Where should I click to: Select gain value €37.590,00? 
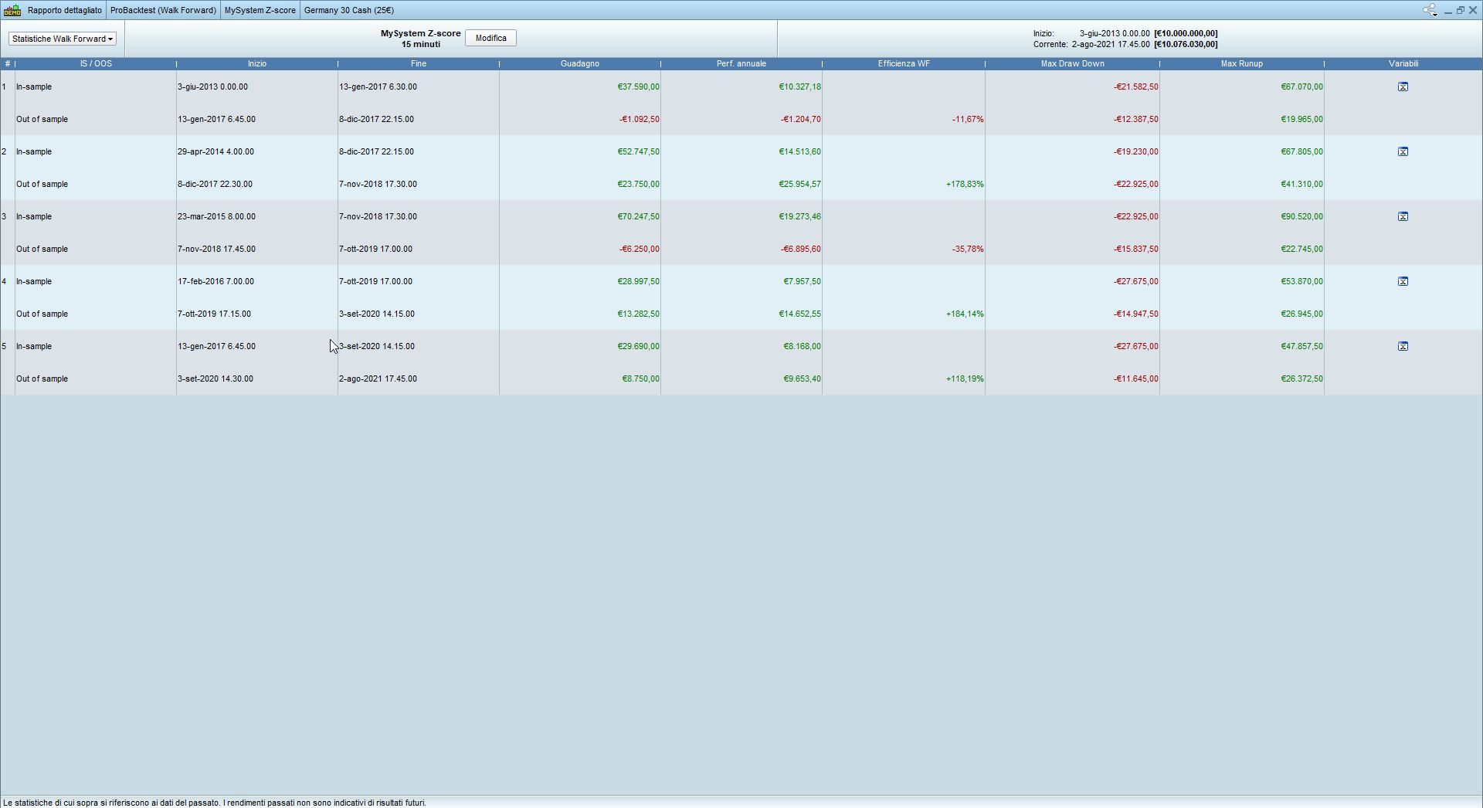(x=638, y=87)
